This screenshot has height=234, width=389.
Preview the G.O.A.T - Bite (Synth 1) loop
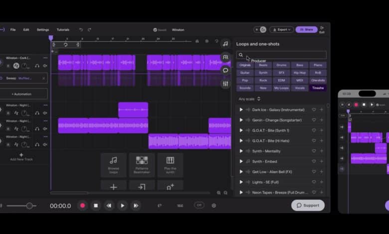pos(241,130)
